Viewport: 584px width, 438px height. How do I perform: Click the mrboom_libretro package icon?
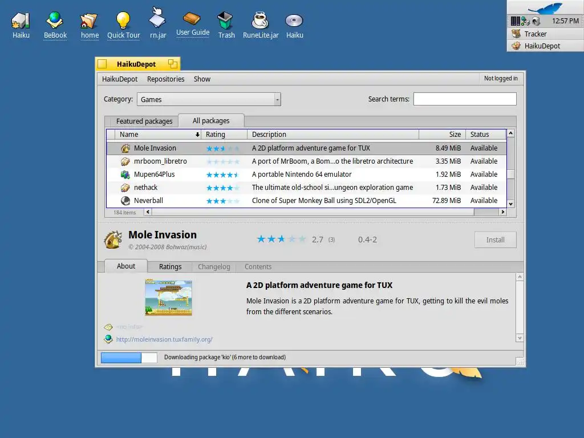[125, 161]
